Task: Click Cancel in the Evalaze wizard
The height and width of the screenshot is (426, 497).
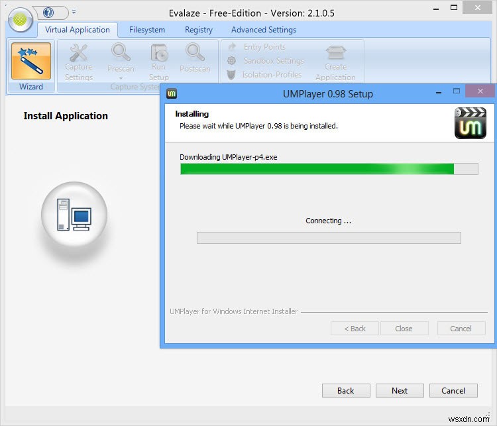Action: [x=453, y=390]
